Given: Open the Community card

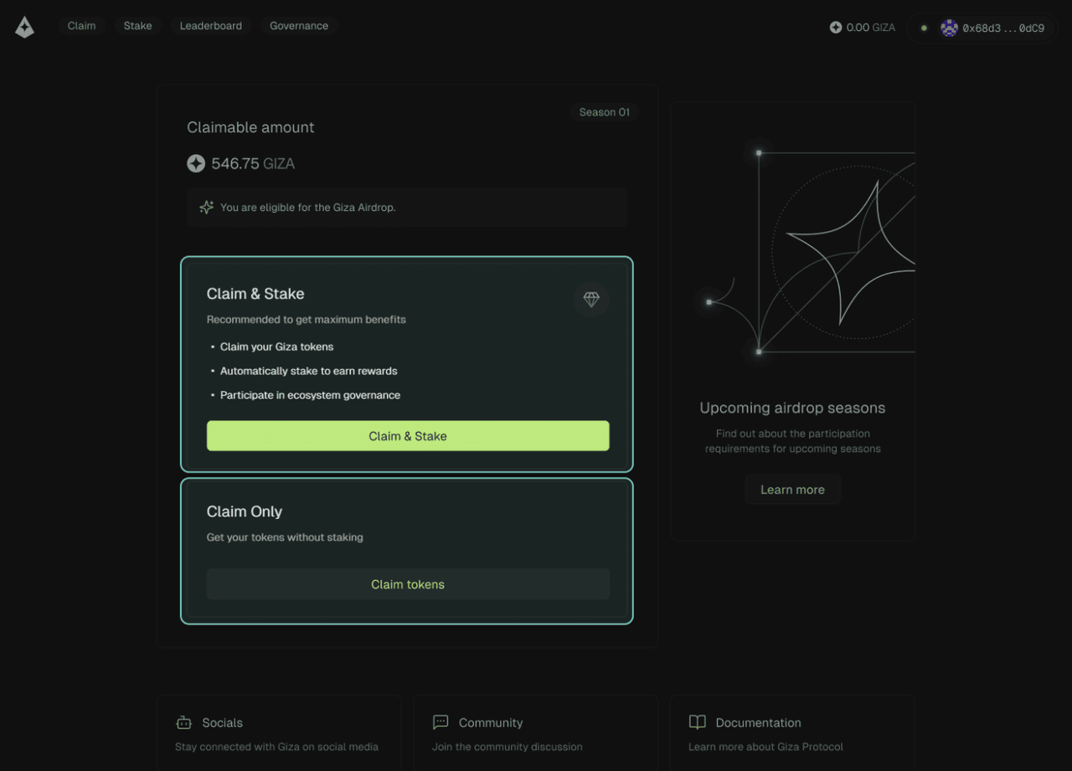Looking at the screenshot, I should point(535,732).
